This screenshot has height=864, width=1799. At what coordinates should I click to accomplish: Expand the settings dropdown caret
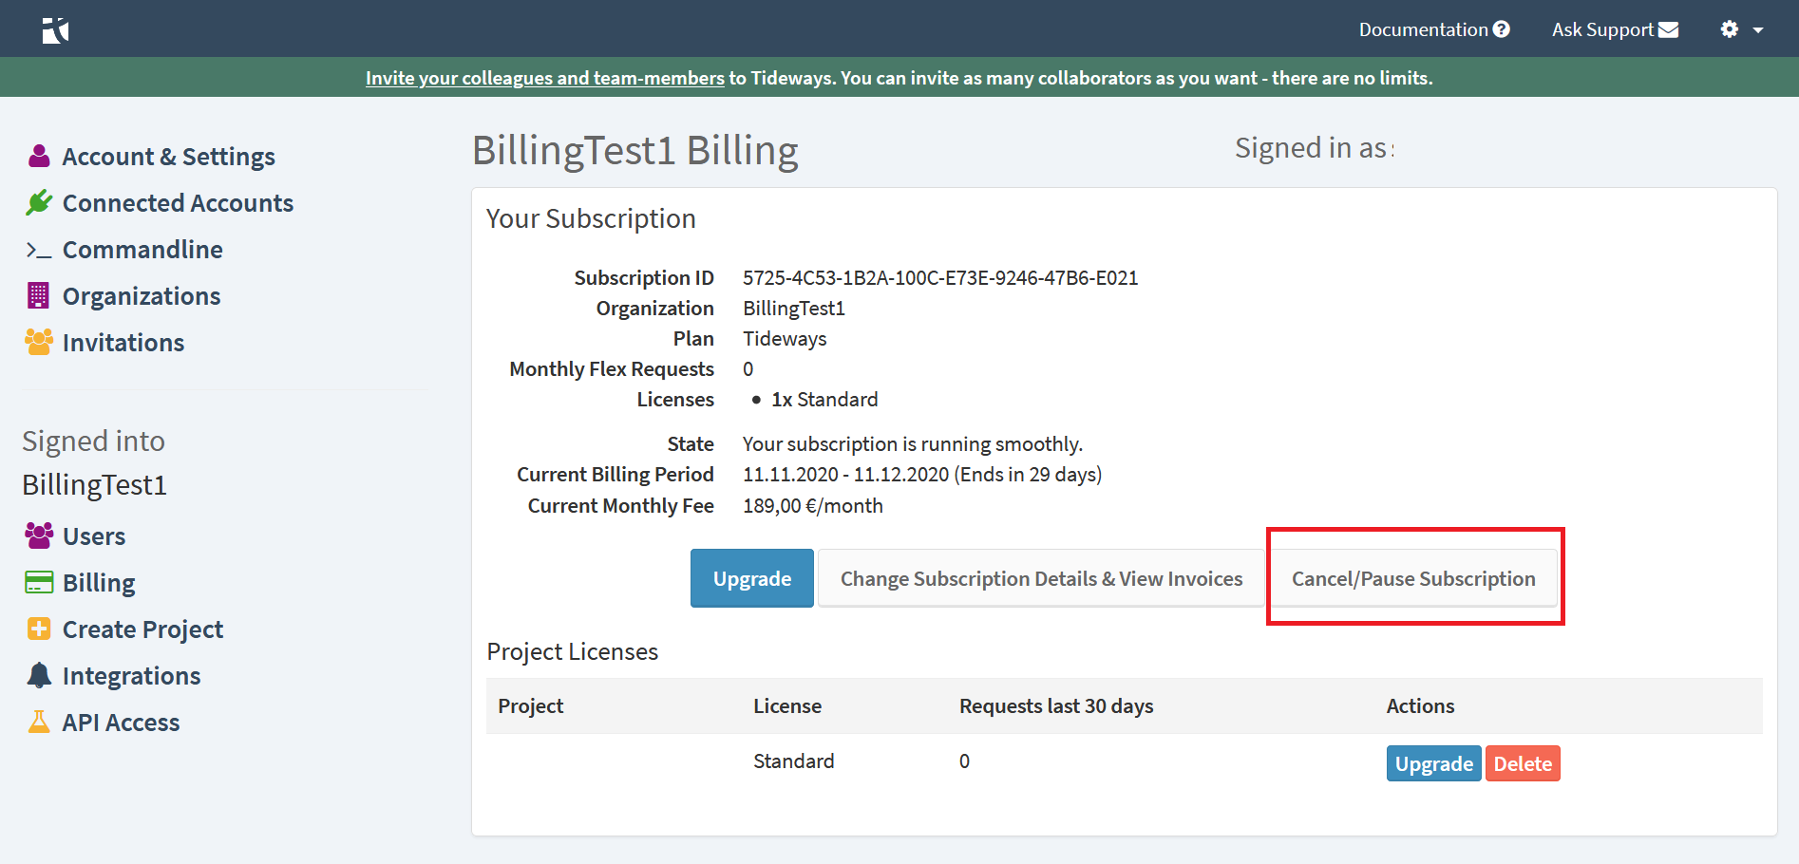[1758, 30]
